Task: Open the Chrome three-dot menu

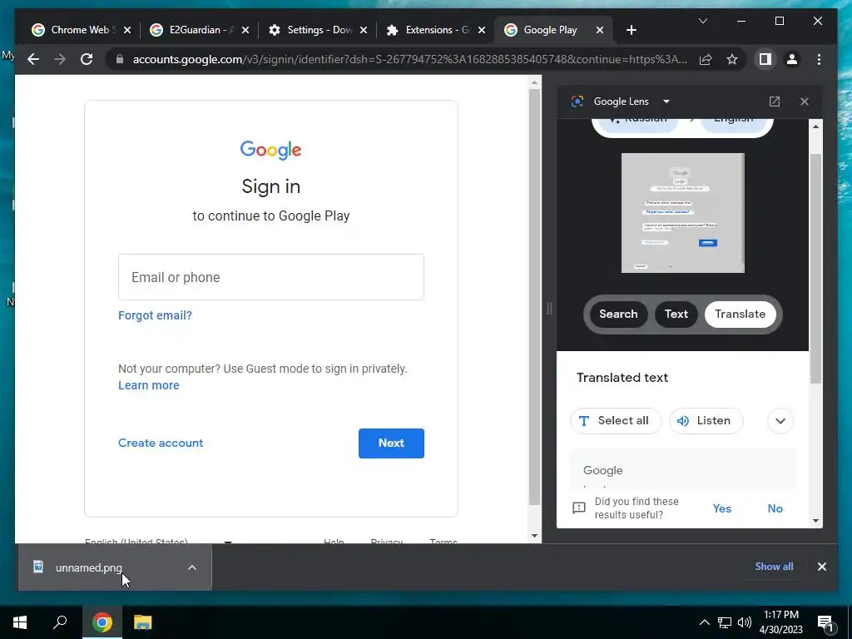Action: [819, 59]
